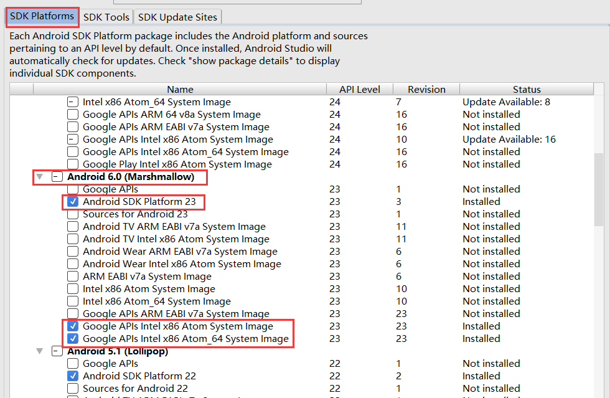Uncheck Android SDK Platform 22
The width and height of the screenshot is (610, 398).
73,376
